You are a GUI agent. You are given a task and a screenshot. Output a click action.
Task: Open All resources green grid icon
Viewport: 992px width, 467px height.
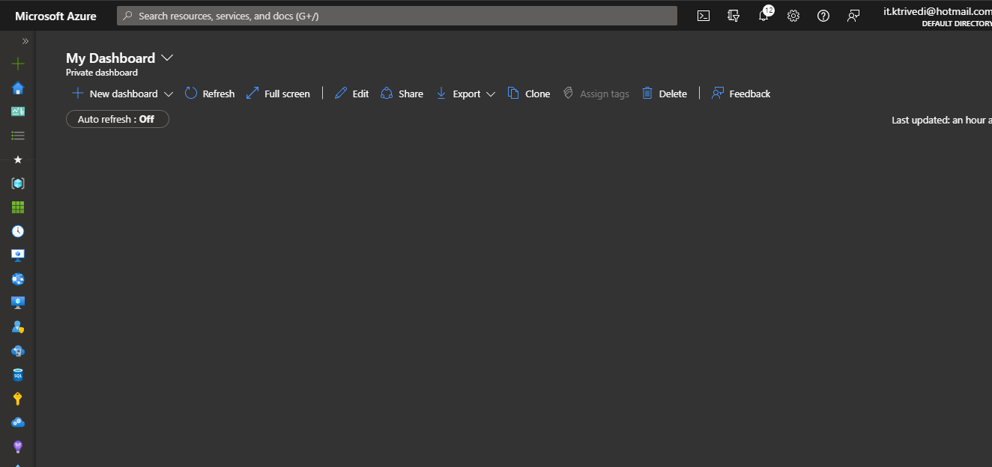18,207
